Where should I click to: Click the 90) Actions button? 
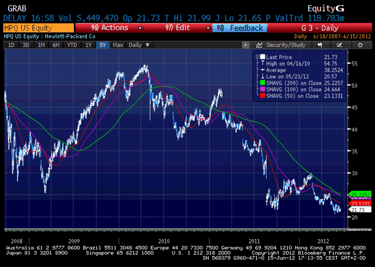[x=109, y=28]
